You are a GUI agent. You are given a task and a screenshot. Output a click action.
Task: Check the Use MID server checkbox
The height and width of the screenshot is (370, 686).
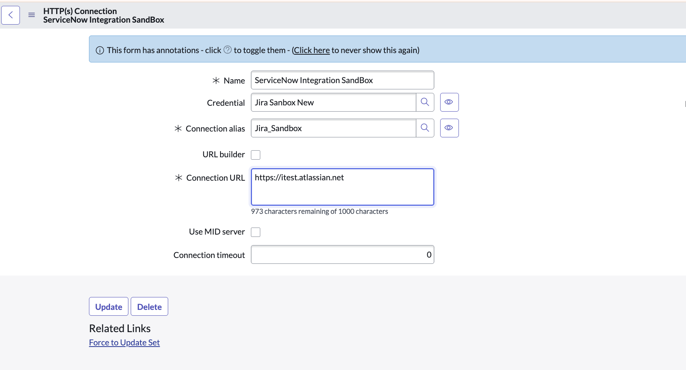(x=256, y=232)
